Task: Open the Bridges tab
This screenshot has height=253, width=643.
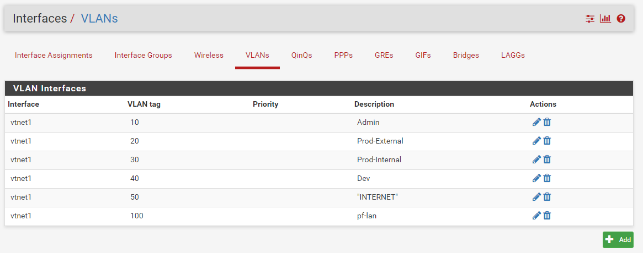Action: (466, 55)
